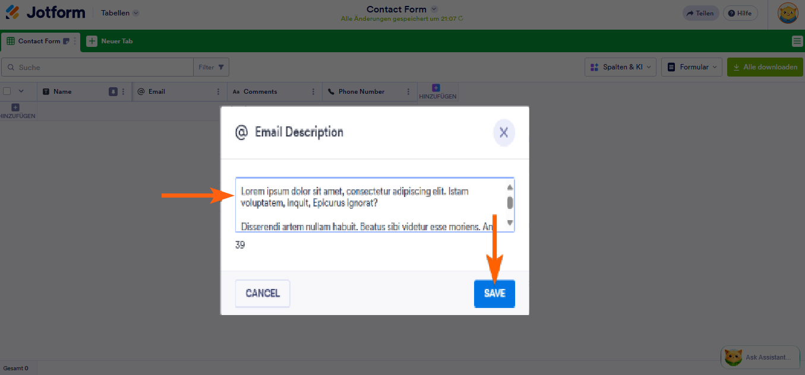Click the Gesamt 0 status text
This screenshot has width=805, height=375.
pos(15,368)
